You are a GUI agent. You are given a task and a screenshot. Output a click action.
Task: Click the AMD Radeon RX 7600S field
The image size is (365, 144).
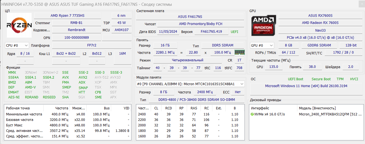[320, 23]
